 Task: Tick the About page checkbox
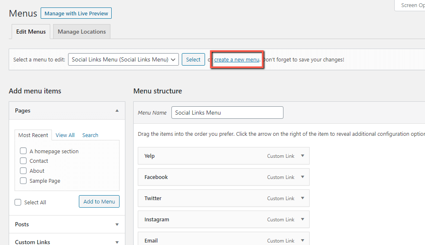click(x=23, y=171)
